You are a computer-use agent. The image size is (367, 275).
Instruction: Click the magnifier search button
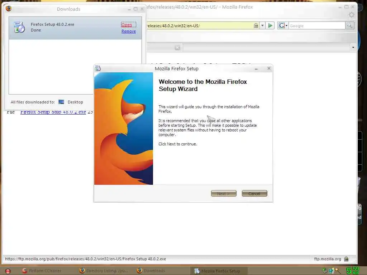[349, 25]
